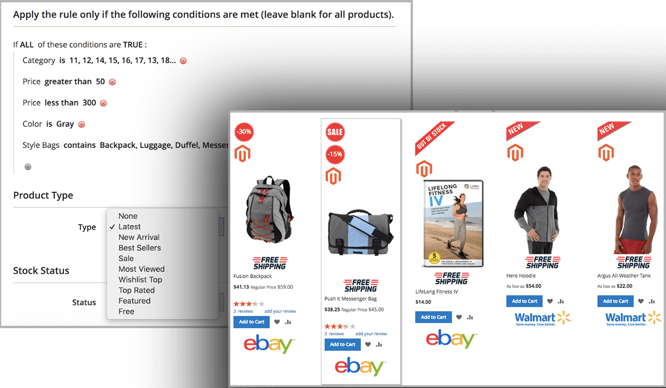The height and width of the screenshot is (388, 666).
Task: Select Best Sellers in the Type list
Action: [x=139, y=248]
